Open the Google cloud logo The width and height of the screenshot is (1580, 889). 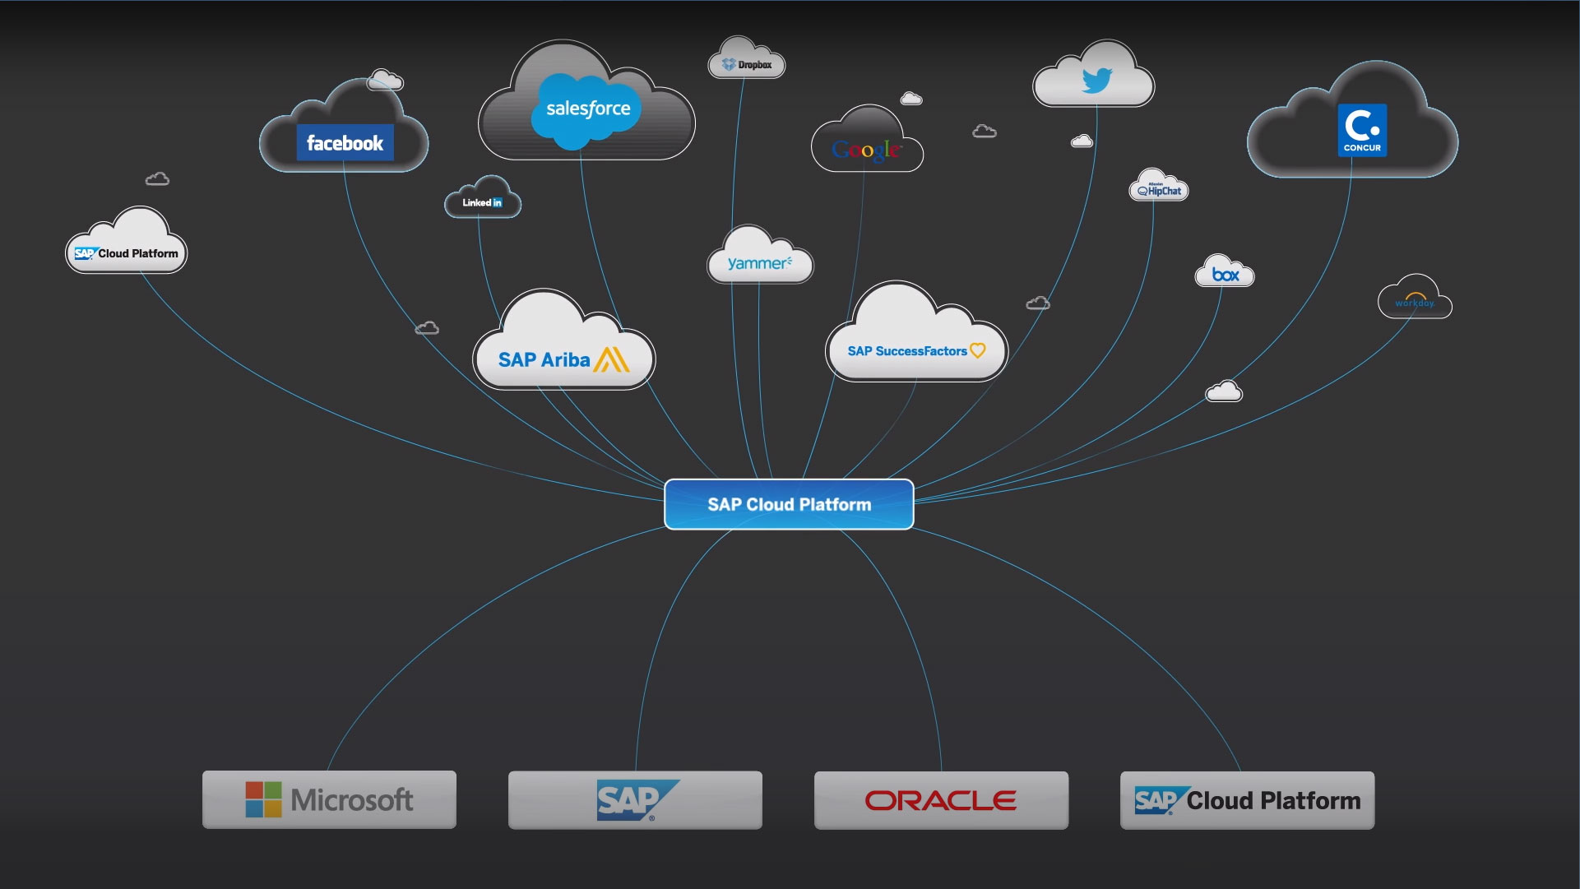tap(866, 149)
